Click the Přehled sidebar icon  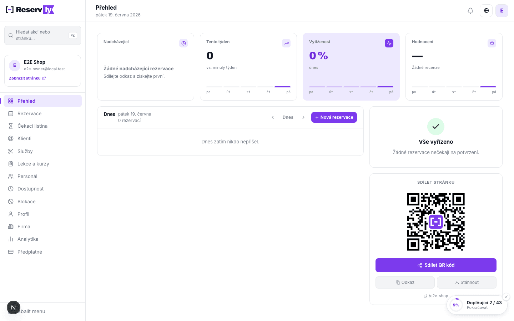point(11,101)
